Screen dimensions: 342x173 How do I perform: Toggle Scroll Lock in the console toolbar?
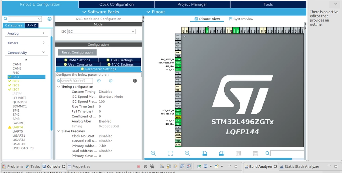click(x=168, y=166)
